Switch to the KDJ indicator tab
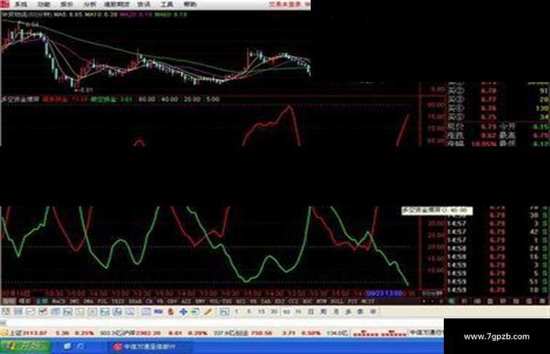Screen dimensions: 550x354 279,301
